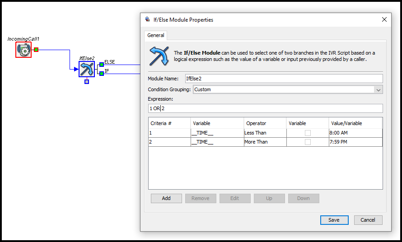This screenshot has height=242, width=402.
Task: Select the IncomingCall1 module icon
Action: [23, 50]
